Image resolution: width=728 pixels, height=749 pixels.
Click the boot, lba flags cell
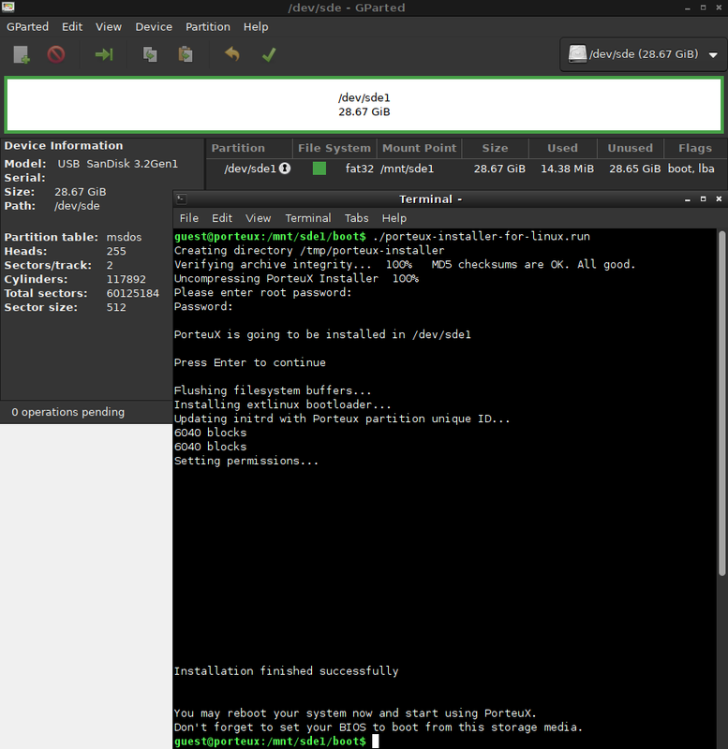[x=691, y=169]
